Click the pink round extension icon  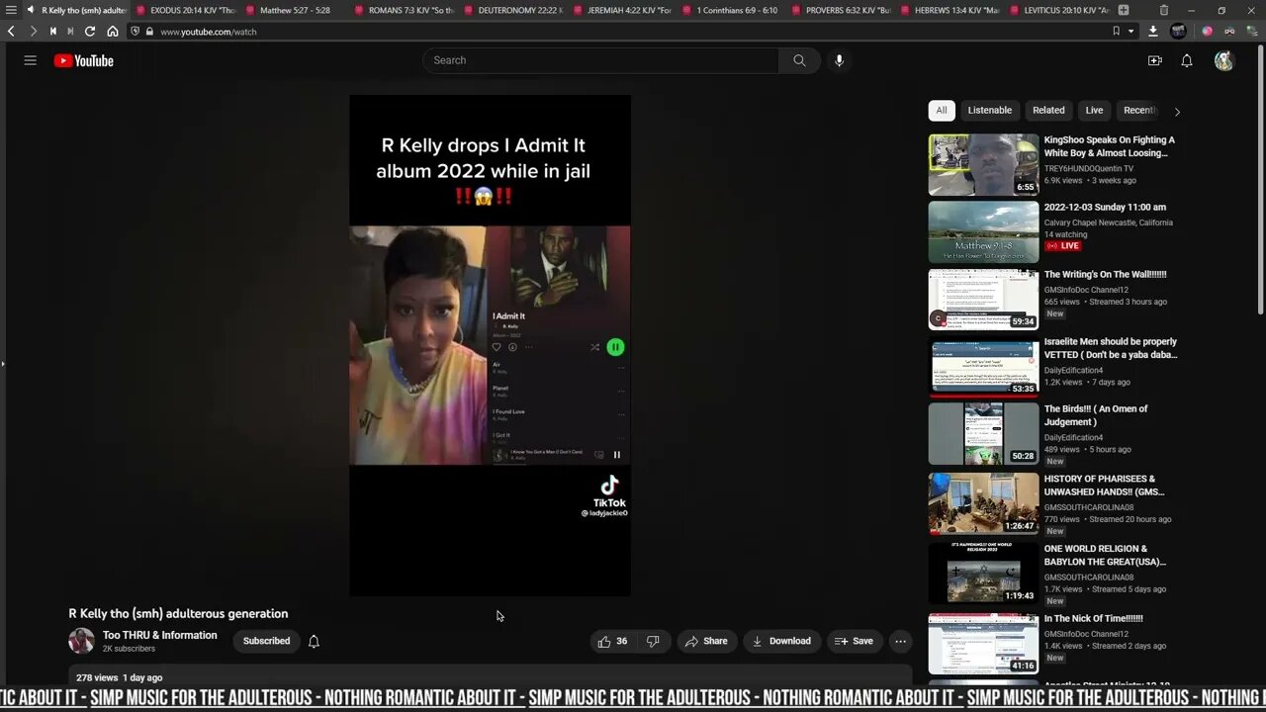click(1207, 32)
